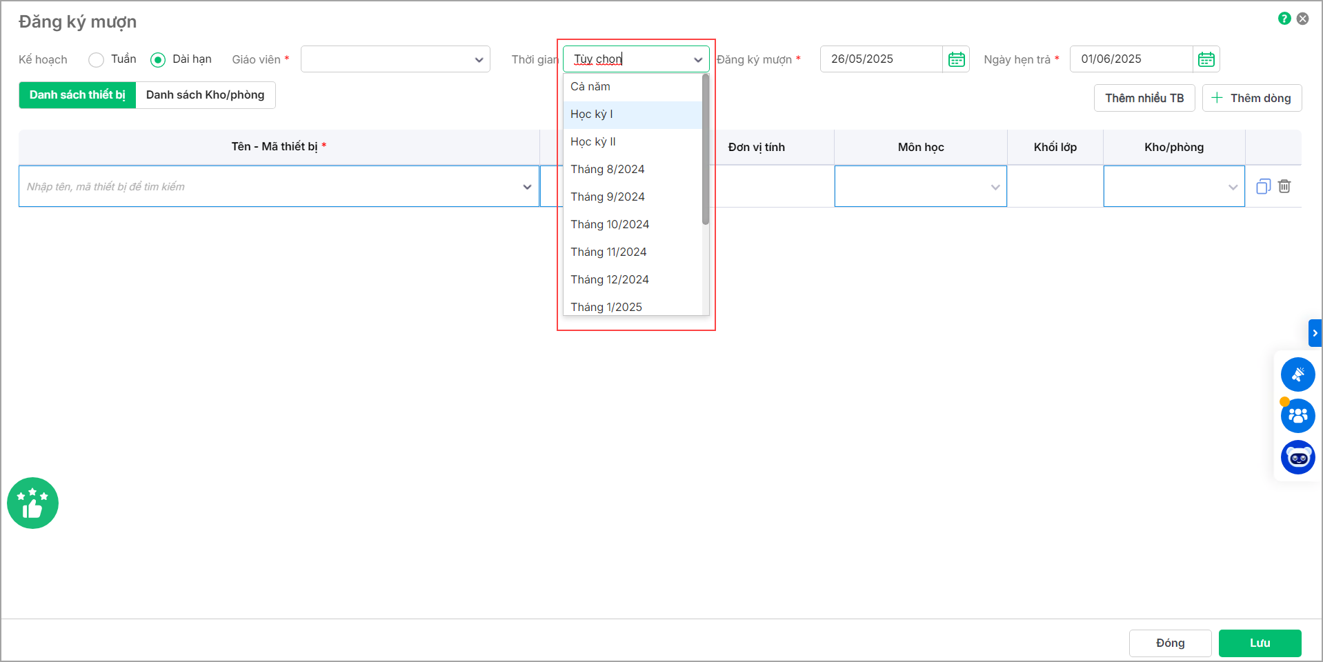Select the Dài hạn plan radio button
Viewport: 1323px width, 662px height.
[x=158, y=60]
